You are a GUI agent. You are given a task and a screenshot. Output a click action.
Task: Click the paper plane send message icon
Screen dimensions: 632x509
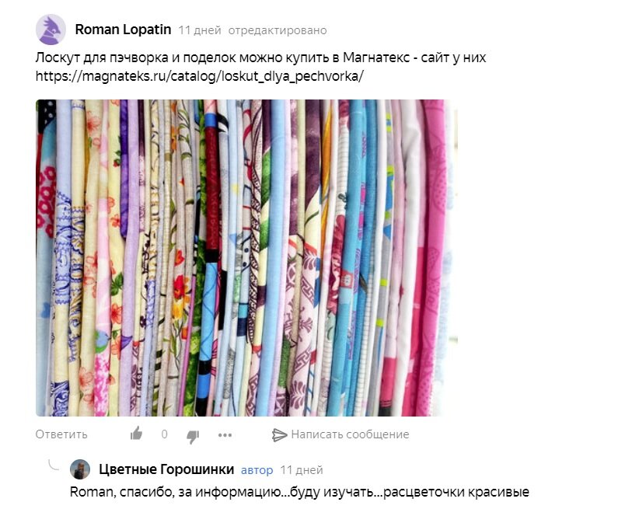pos(279,434)
